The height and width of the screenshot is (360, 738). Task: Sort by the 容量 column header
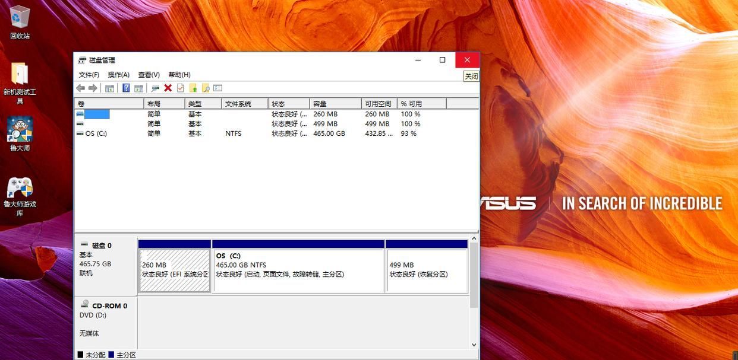[x=336, y=104]
